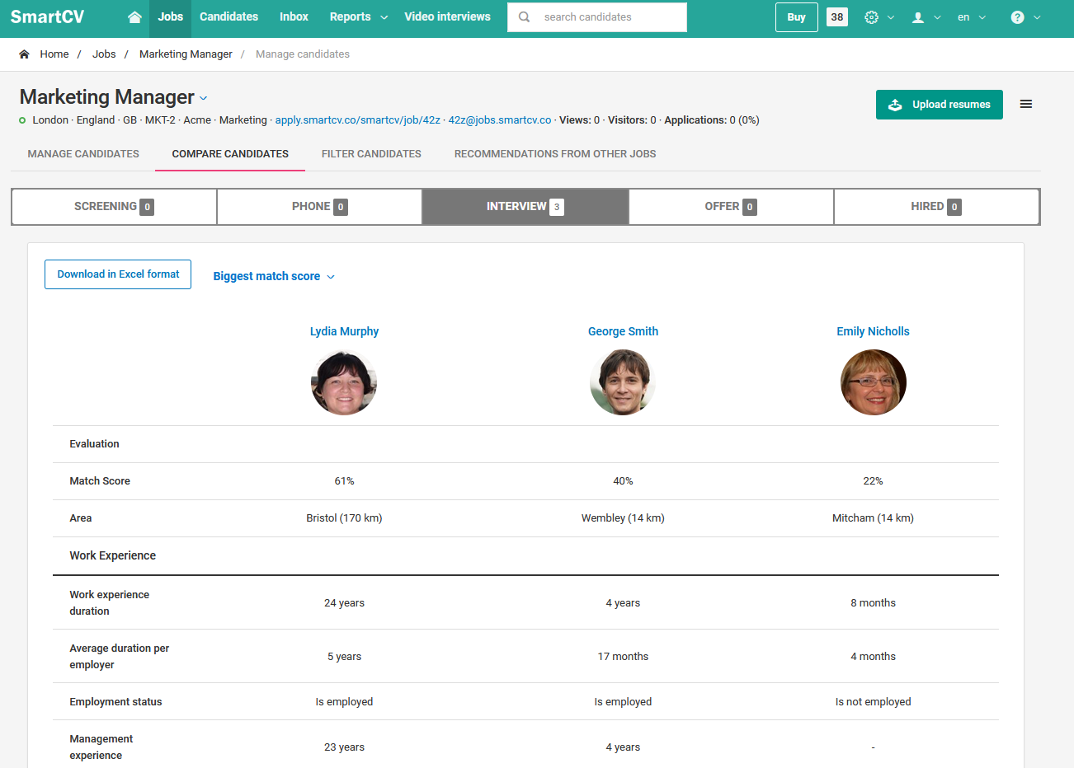This screenshot has width=1074, height=768.
Task: Click the home icon in the top navigation bar
Action: tap(134, 17)
